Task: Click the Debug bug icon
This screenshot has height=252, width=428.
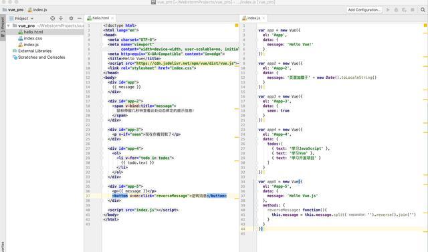Action: click(x=396, y=10)
